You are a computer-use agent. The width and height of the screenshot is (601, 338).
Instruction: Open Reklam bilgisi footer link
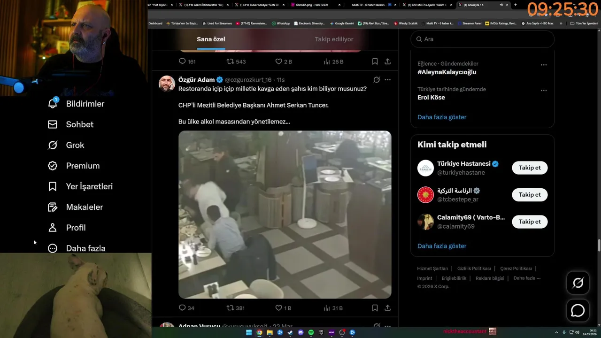[490, 278]
